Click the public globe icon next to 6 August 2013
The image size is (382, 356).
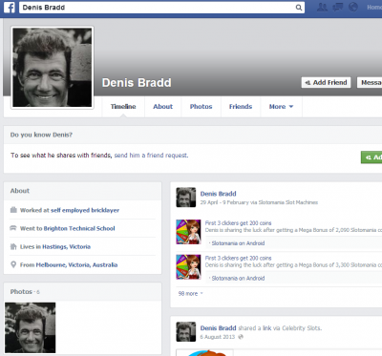(241, 337)
